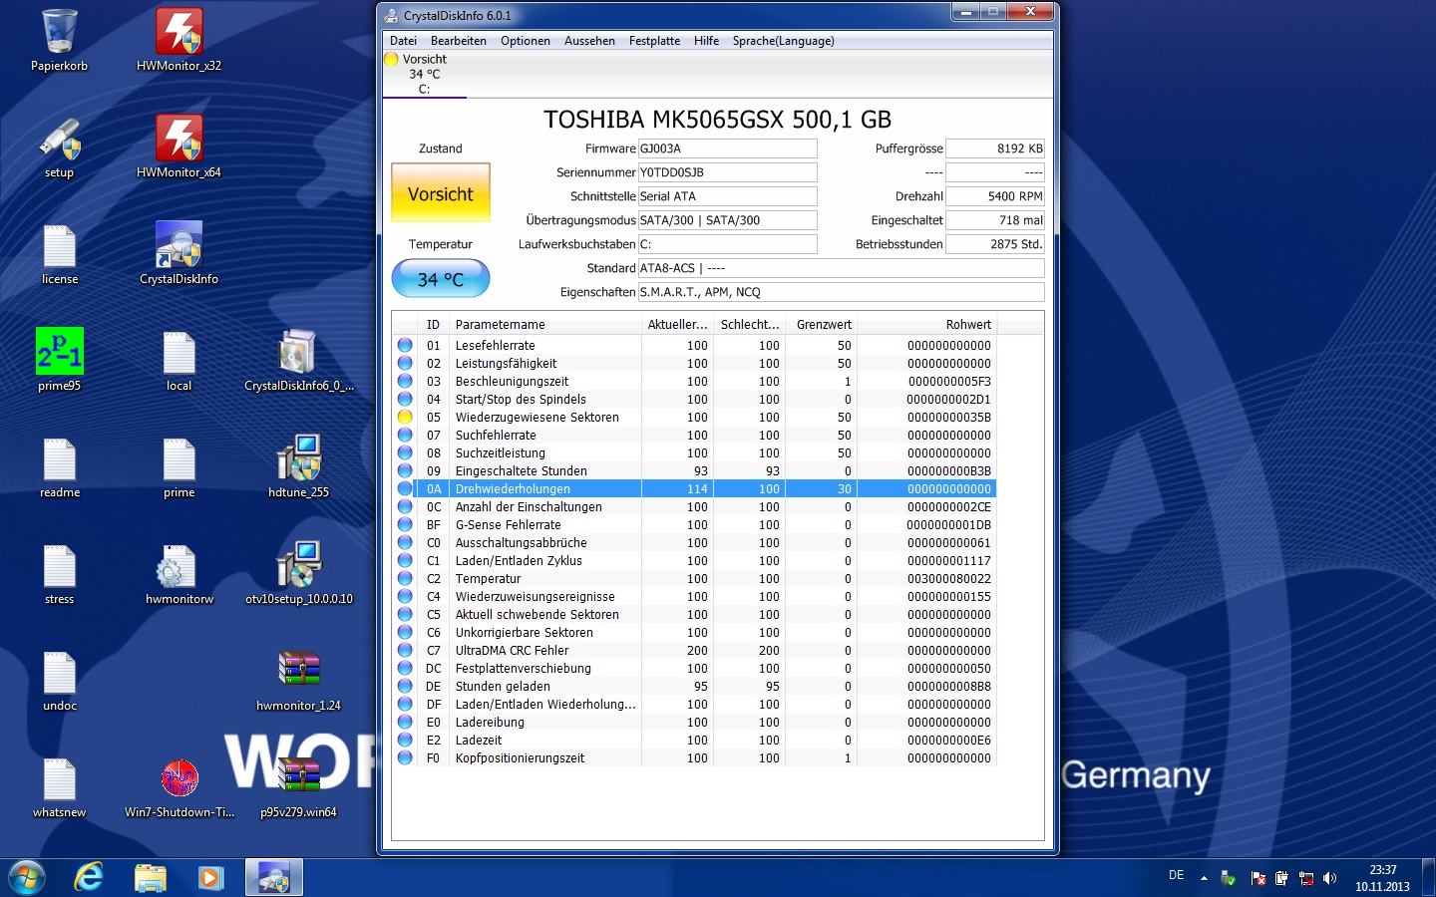Open Windows Media Player from taskbar
Image resolution: width=1436 pixels, height=897 pixels.
(x=210, y=878)
